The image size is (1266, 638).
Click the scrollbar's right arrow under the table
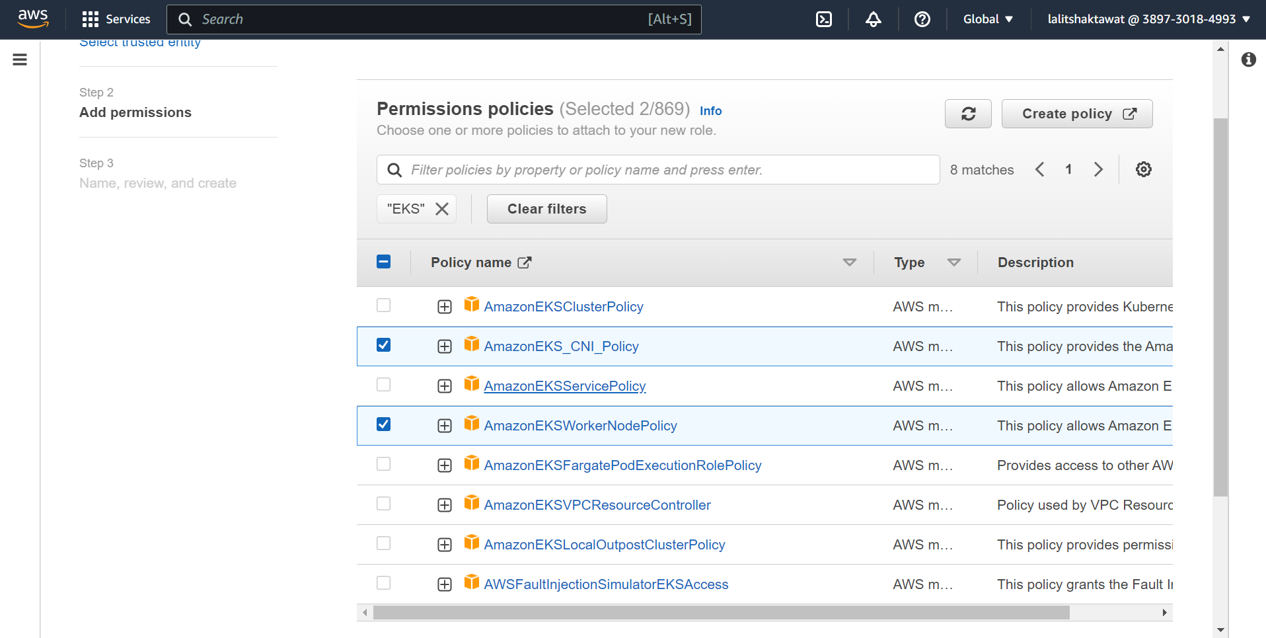click(1164, 613)
